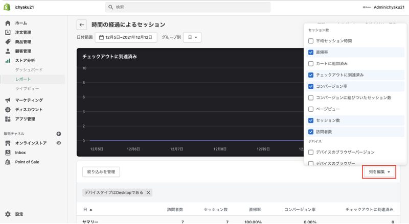Viewport: 409px width, 224px height.
Task: Check the ページビュー checkbox
Action: (311, 109)
